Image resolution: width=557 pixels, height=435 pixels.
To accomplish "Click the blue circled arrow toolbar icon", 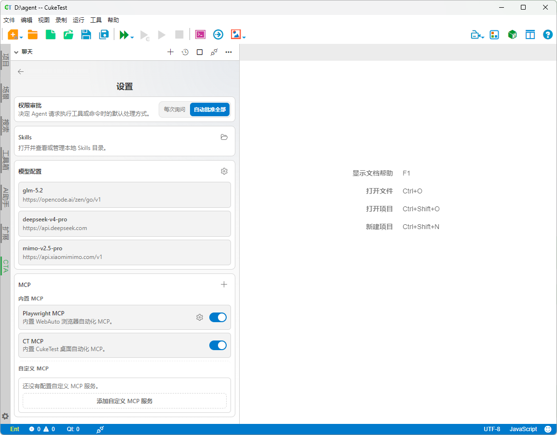I will [218, 34].
